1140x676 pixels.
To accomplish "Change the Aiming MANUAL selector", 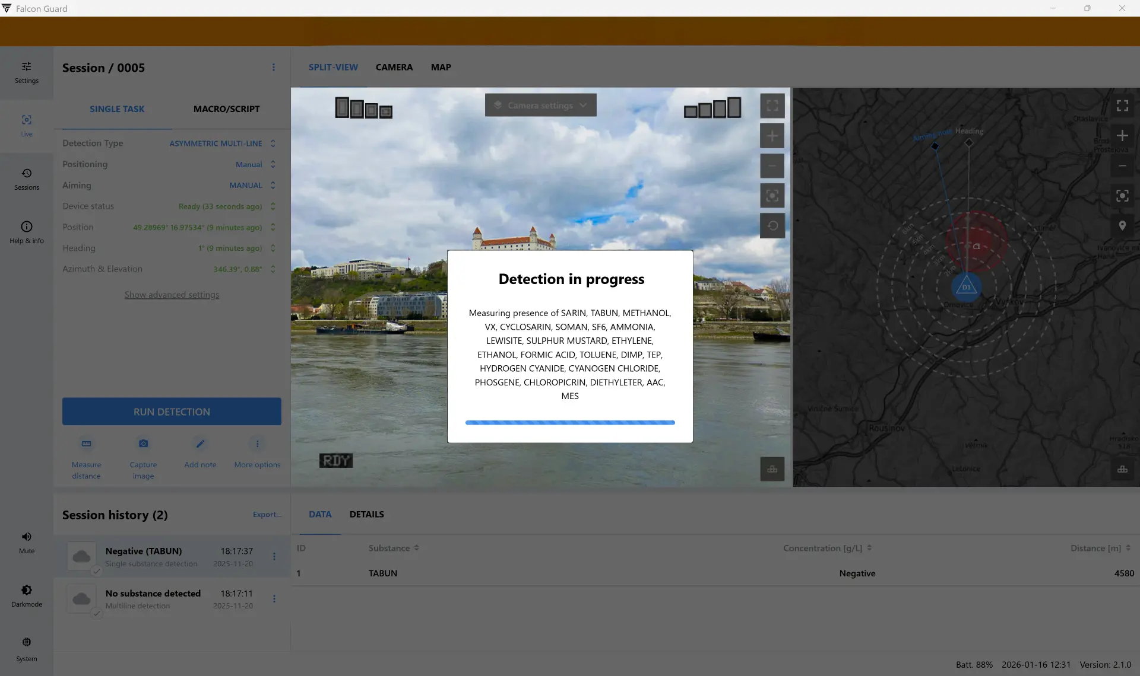I will [252, 185].
